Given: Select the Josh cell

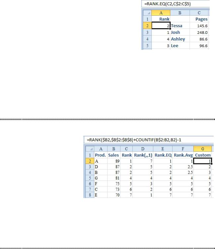Looking at the screenshot, I should pos(180,33).
